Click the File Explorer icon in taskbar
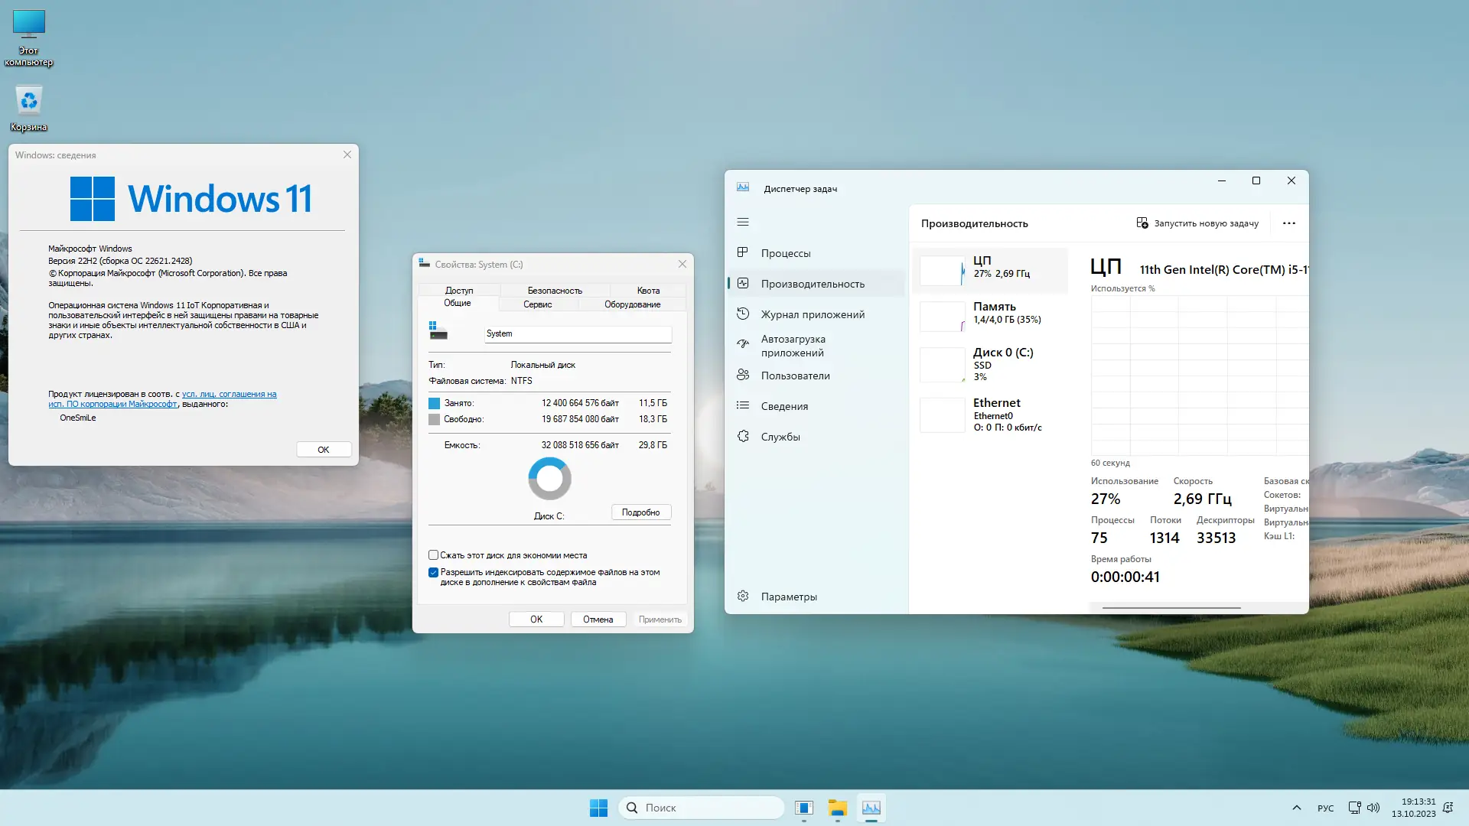1469x826 pixels. 837,808
